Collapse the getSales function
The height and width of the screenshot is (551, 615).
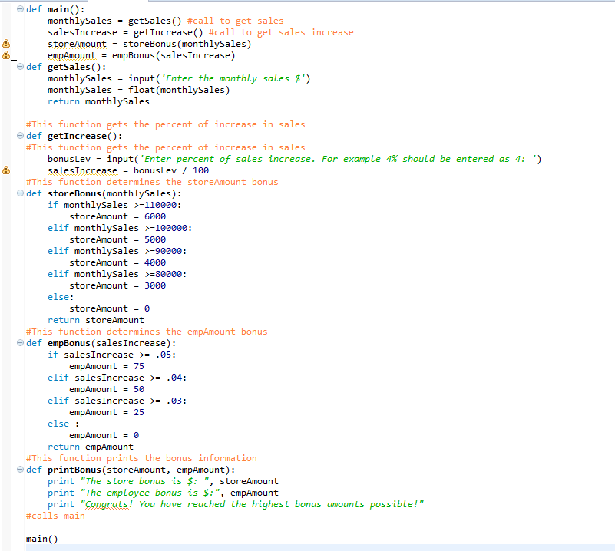[x=19, y=67]
